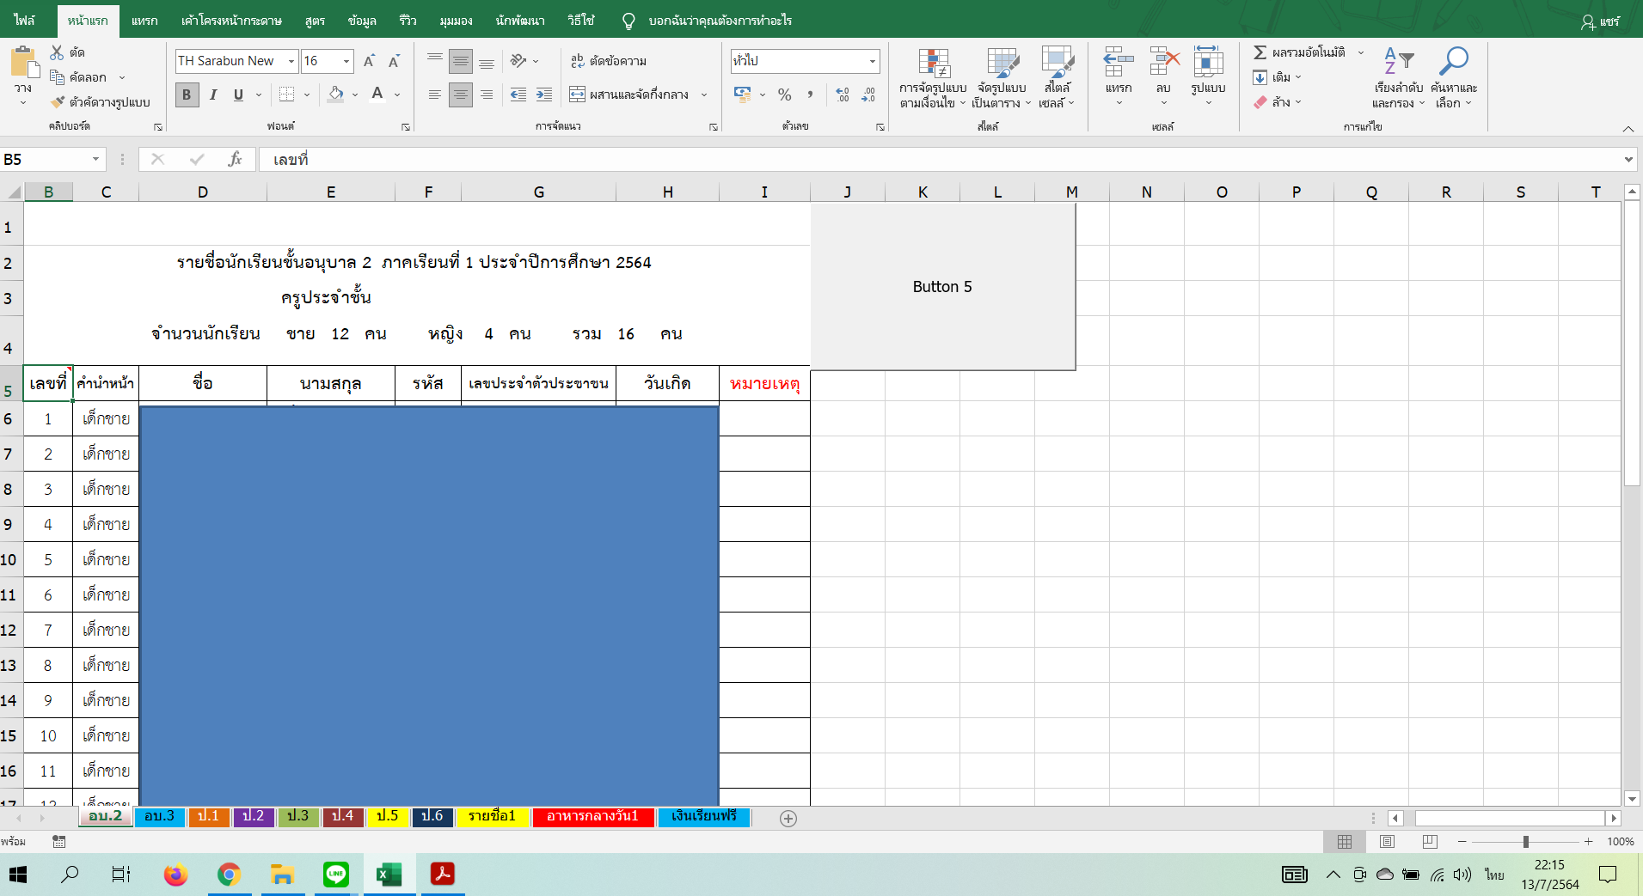1643x896 pixels.
Task: Click the Format Painter brush icon
Action: tap(58, 102)
